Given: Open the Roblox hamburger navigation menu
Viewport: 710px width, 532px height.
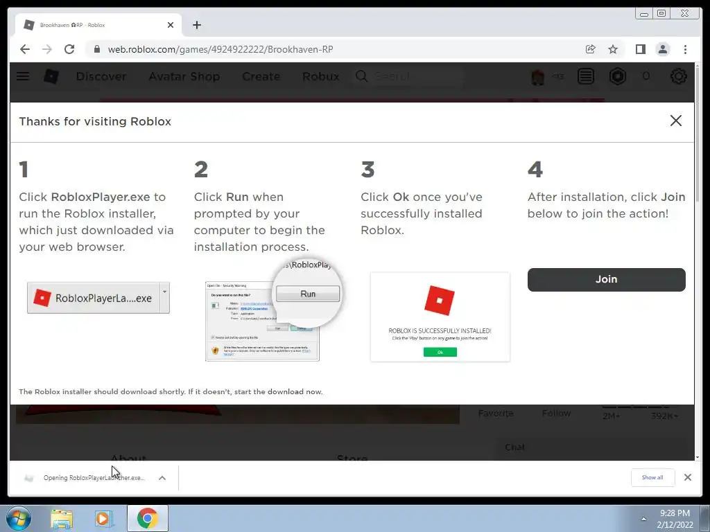Looking at the screenshot, I should [x=23, y=76].
